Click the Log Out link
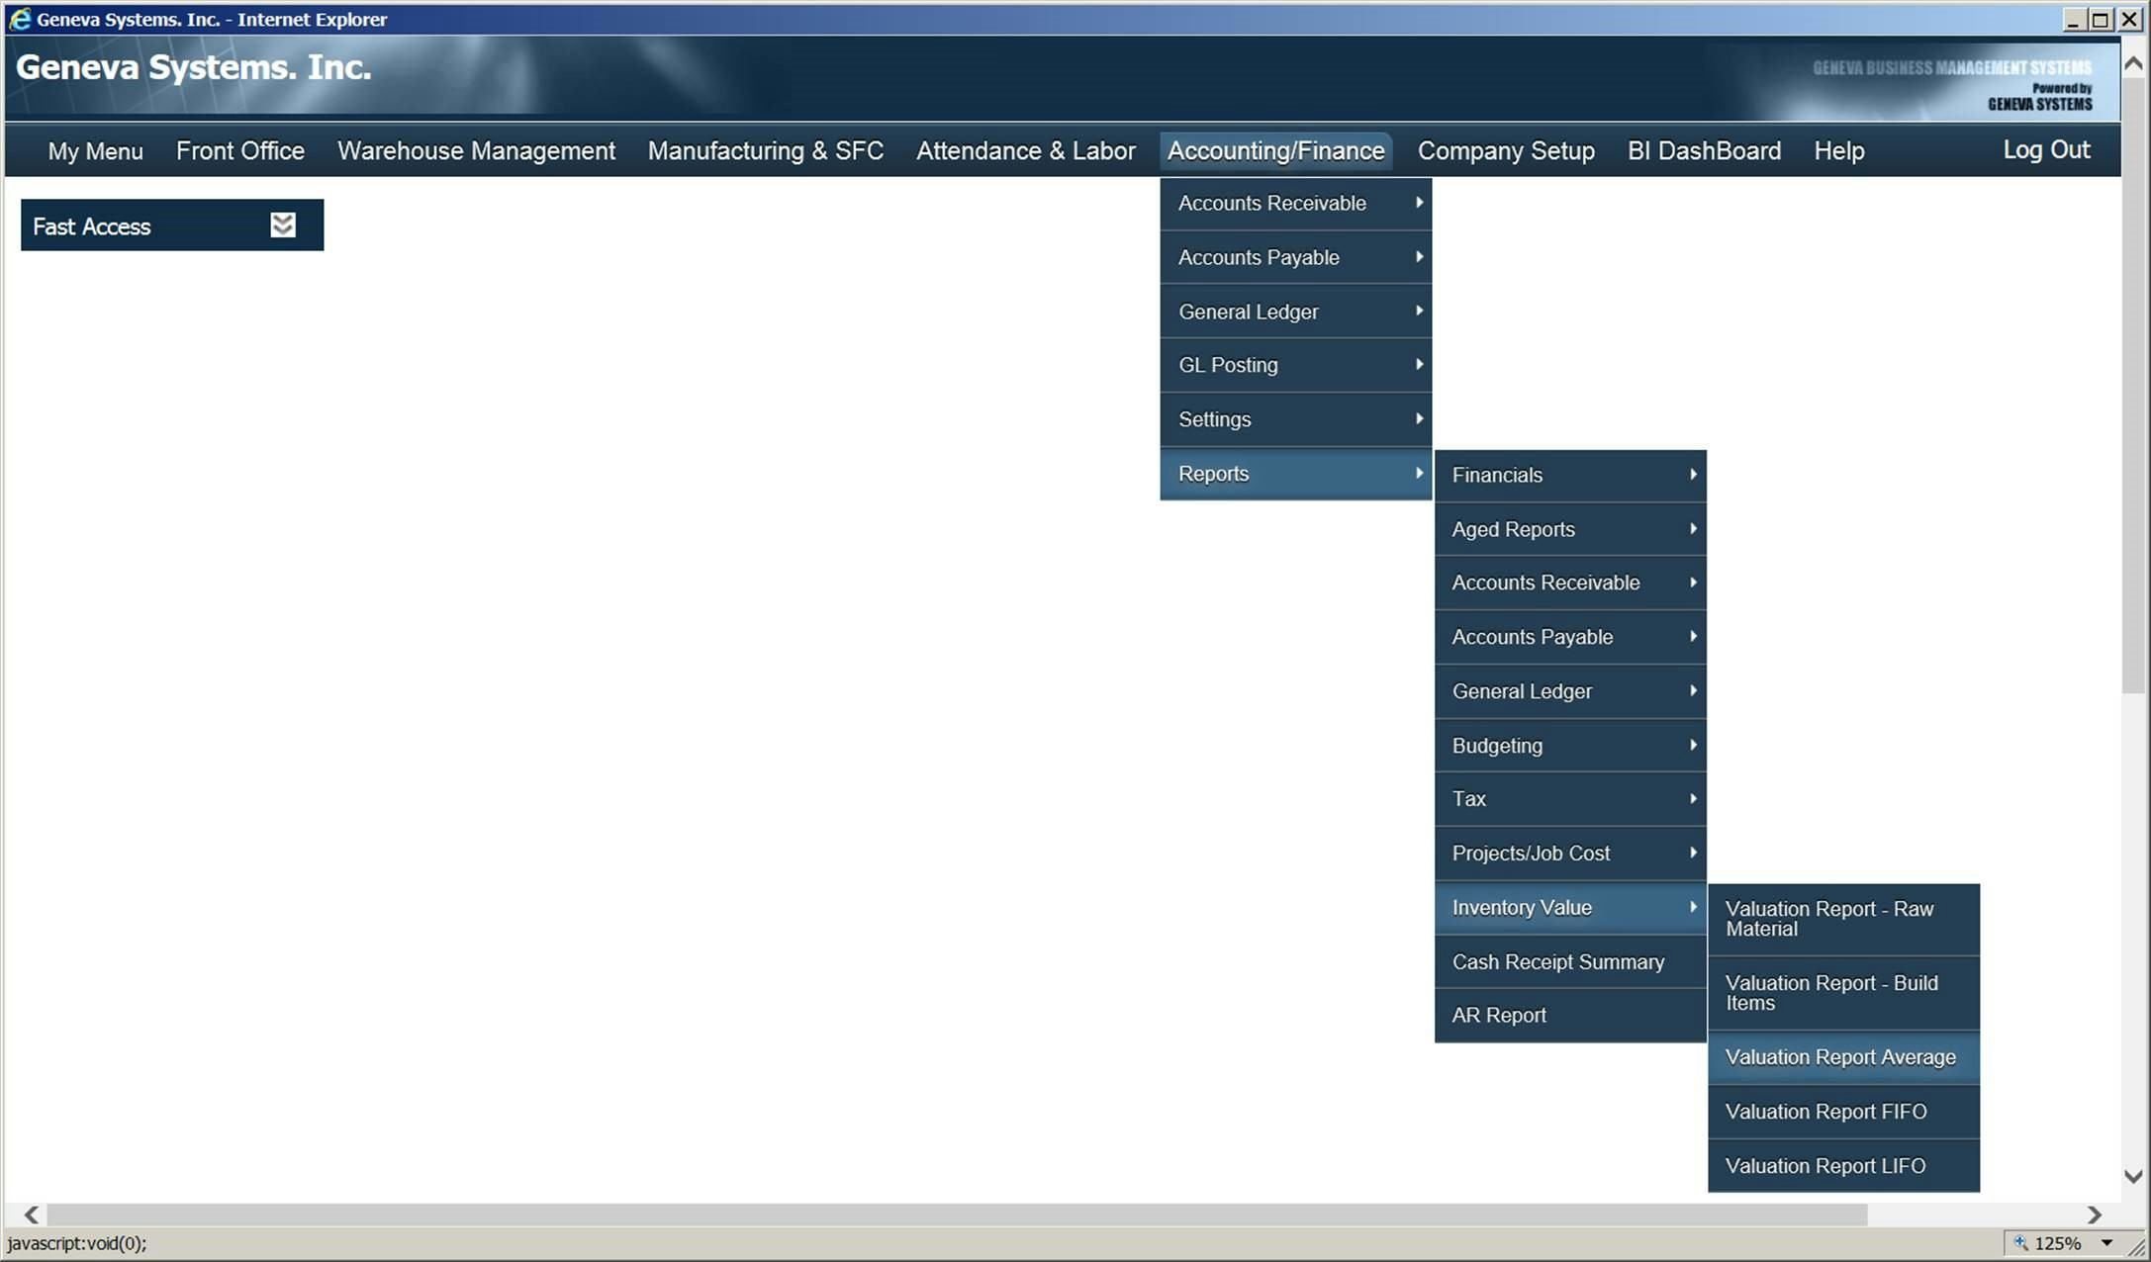This screenshot has height=1262, width=2151. [x=2046, y=149]
